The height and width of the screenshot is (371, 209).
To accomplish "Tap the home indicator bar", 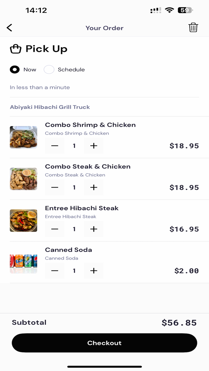I will 104,367.
